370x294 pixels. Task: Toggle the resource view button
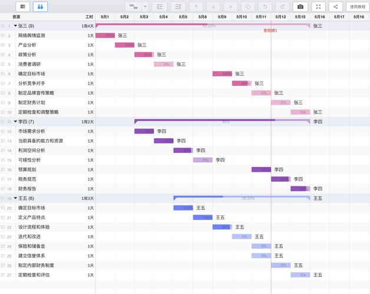[40, 6]
